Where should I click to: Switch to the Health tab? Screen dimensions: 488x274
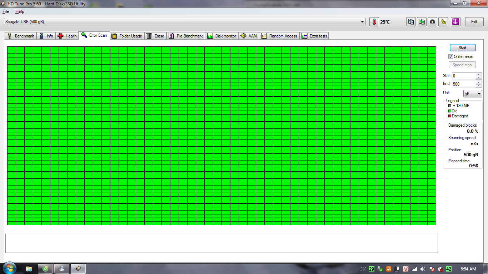click(67, 36)
